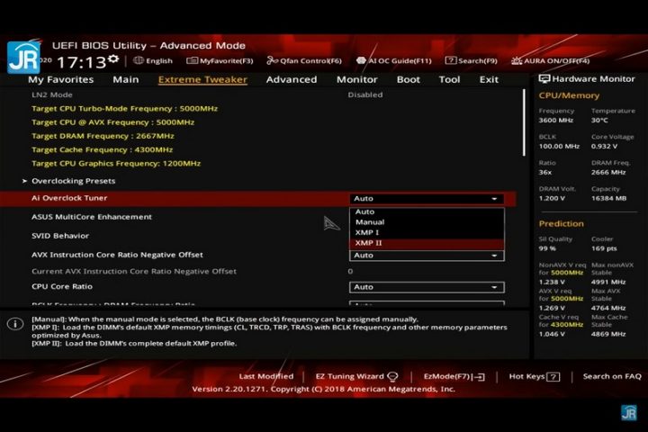Go to the Boot tab
Screen dimensions: 648x432
409,79
